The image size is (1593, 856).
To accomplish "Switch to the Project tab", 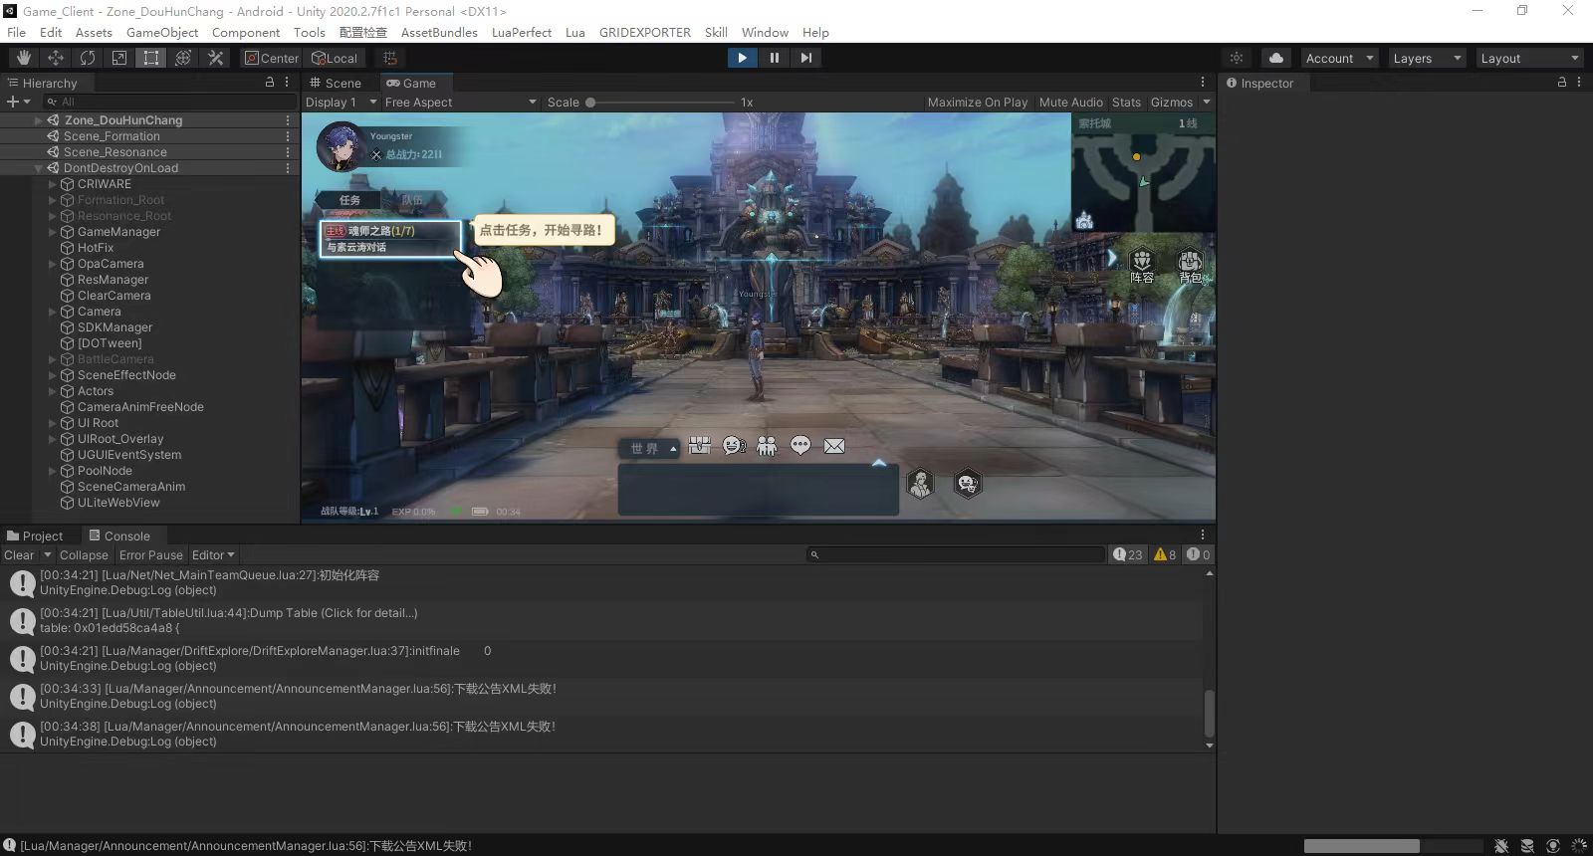I will tap(35, 535).
